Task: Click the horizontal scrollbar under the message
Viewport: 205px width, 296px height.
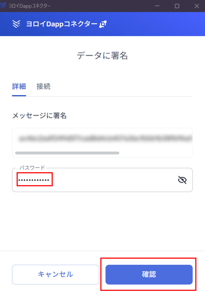Action: (x=67, y=153)
